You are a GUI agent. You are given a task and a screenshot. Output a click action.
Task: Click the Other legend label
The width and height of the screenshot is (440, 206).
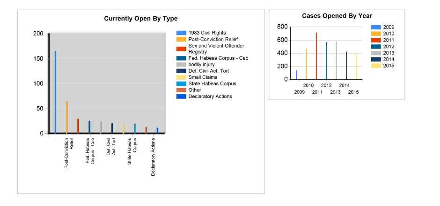point(195,90)
